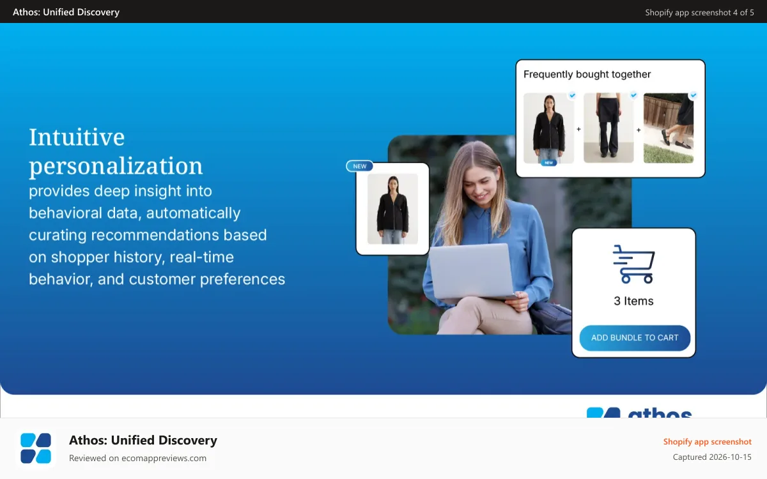Click the partially visible athos brand logo
This screenshot has height=479, width=767.
pos(639,413)
